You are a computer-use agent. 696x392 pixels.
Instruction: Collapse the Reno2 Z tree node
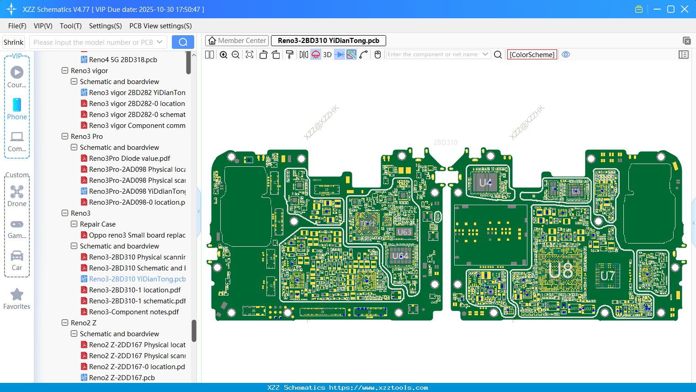click(x=65, y=323)
